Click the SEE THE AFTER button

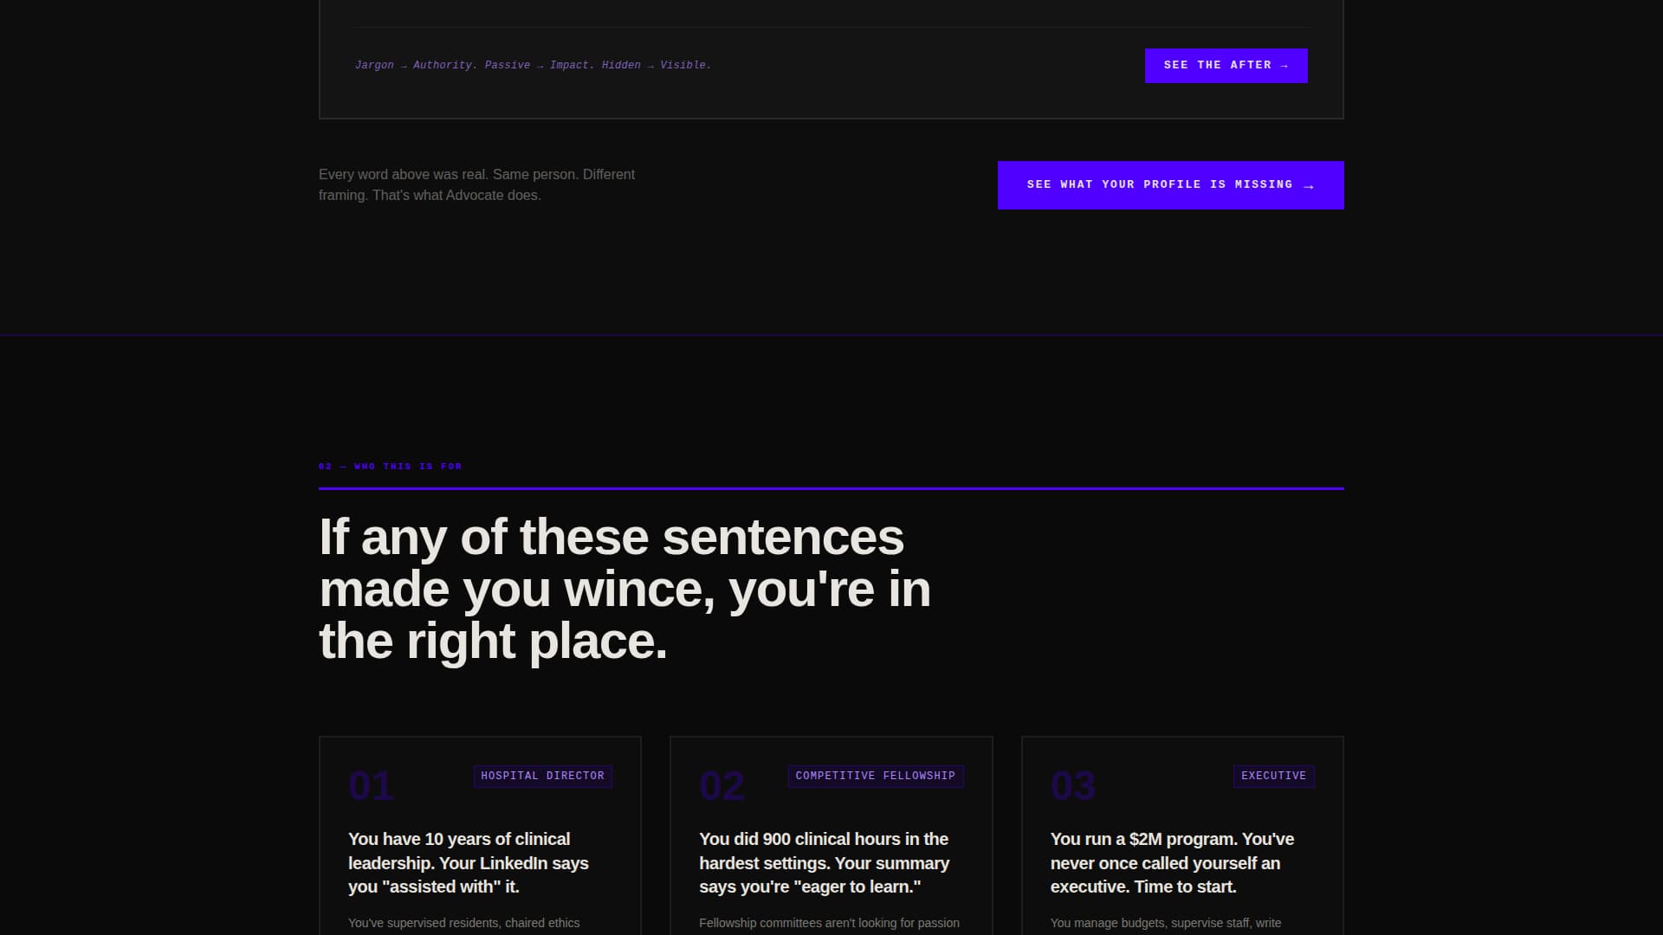(1226, 65)
